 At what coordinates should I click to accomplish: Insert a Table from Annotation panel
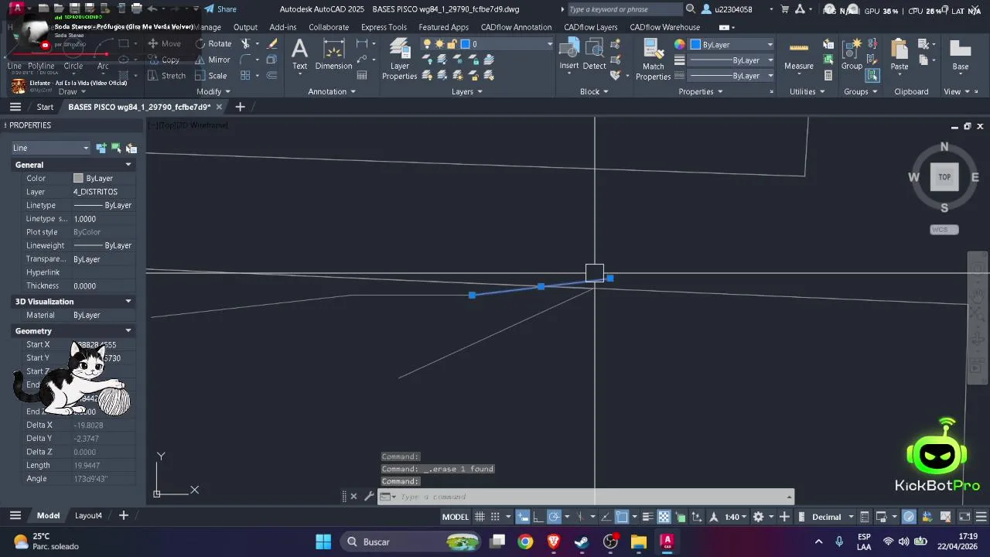pyautogui.click(x=362, y=76)
